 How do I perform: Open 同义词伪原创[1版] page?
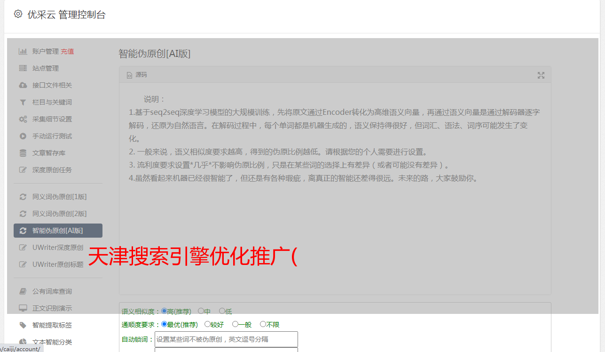tap(59, 197)
